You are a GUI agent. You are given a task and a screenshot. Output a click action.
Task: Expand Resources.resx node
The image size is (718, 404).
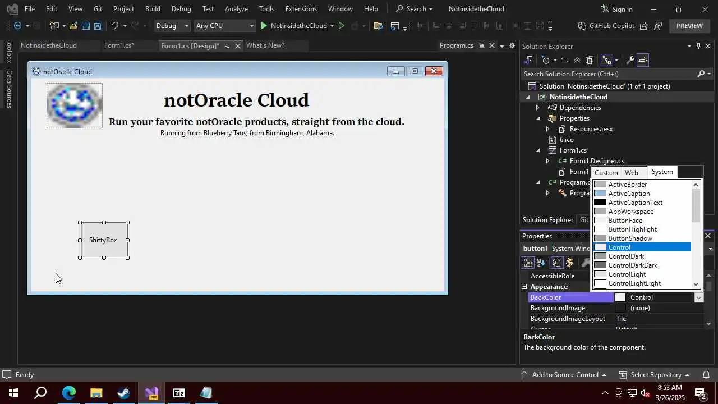coord(547,129)
